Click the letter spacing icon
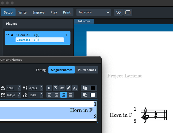This screenshot has width=173, height=133. 3,95
